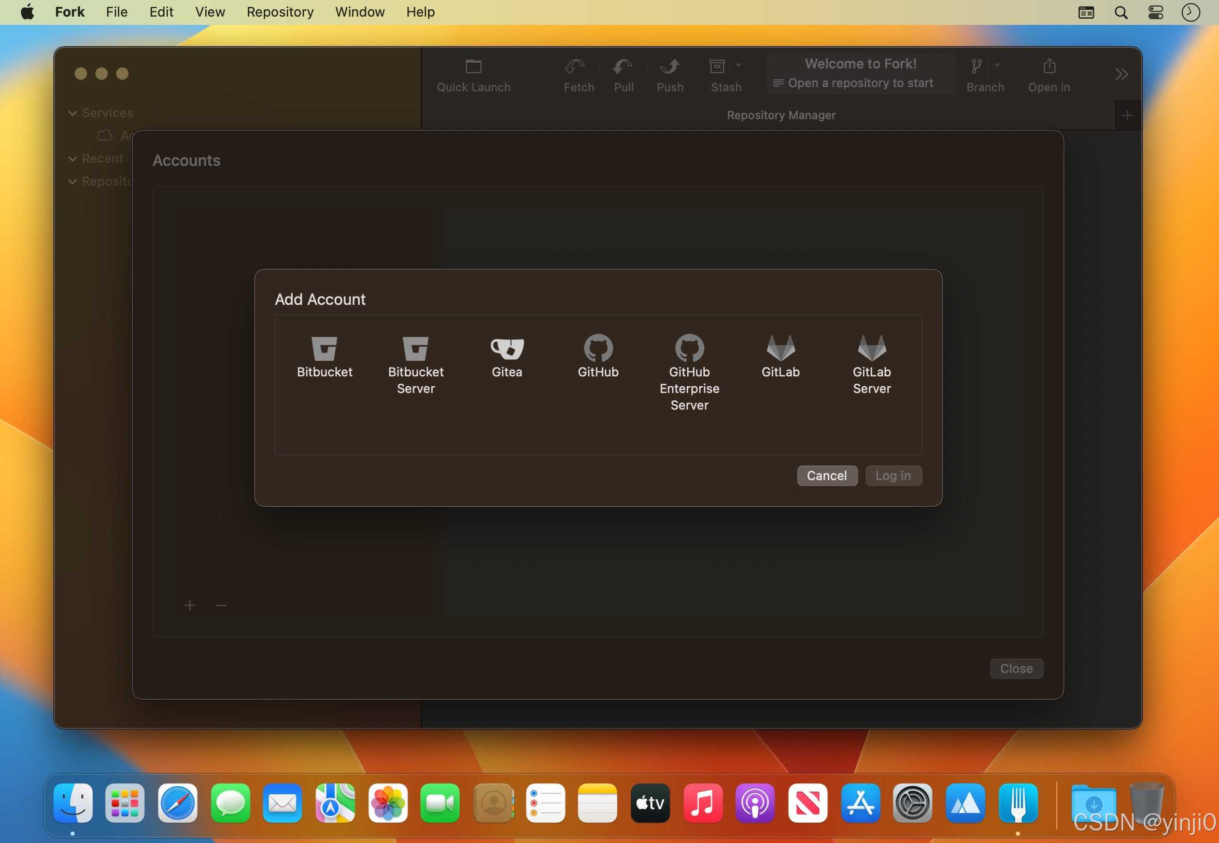This screenshot has width=1219, height=843.
Task: Open the Downloads folder in Dock
Action: tap(1094, 803)
